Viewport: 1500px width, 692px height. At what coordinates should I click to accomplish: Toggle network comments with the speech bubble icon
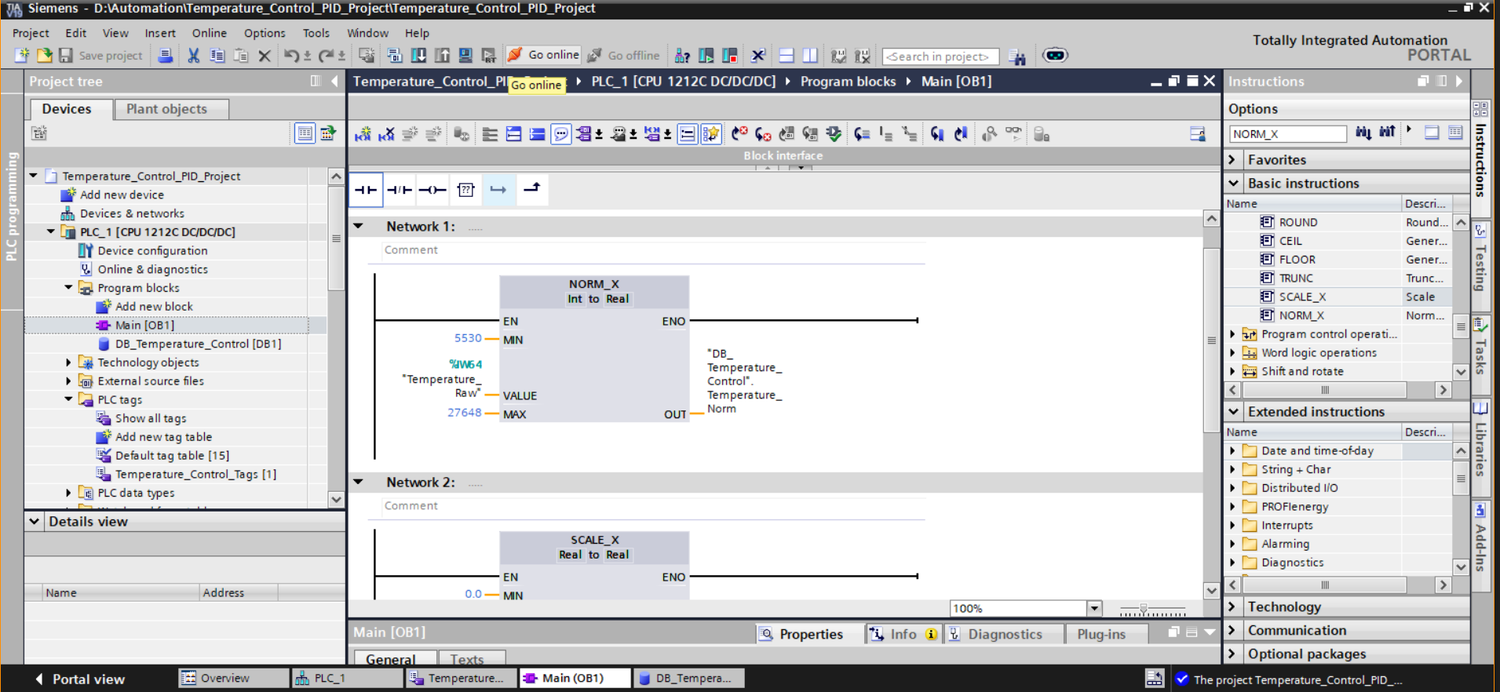560,134
